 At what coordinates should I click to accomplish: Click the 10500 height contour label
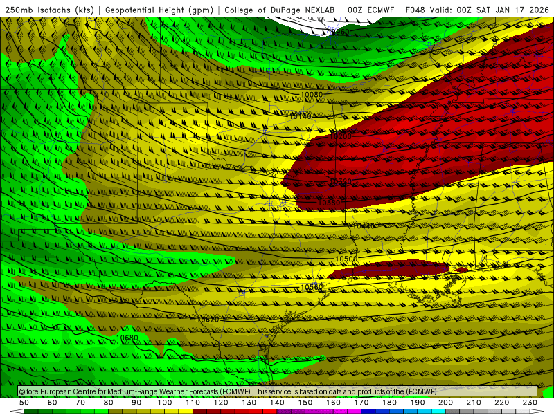(346, 259)
